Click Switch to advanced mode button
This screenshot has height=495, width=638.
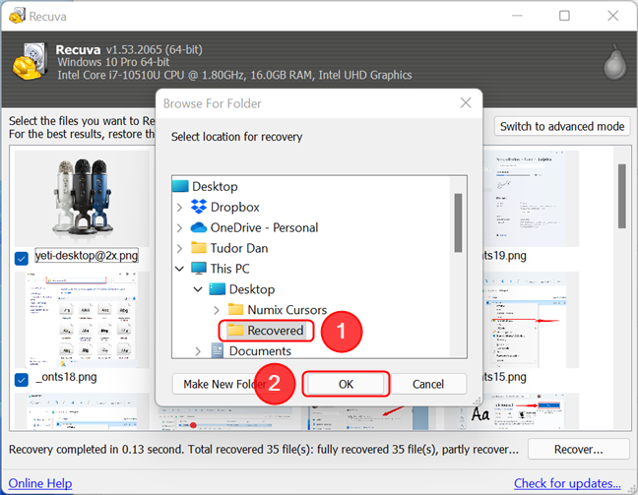(x=562, y=127)
